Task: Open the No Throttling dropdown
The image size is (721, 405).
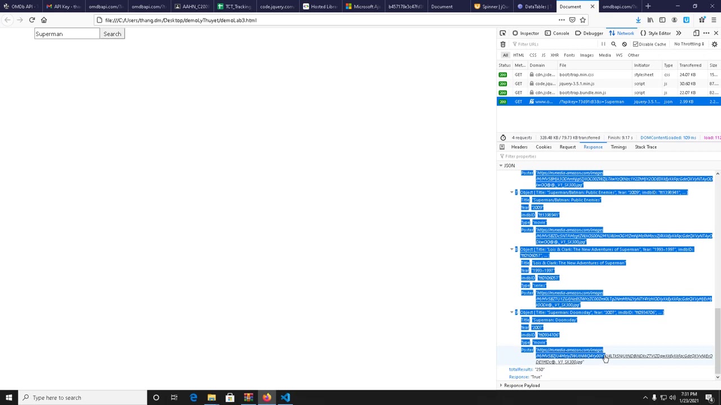Action: tap(689, 44)
